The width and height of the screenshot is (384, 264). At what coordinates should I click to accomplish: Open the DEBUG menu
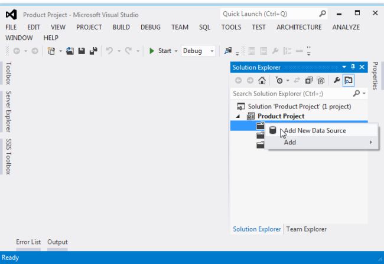[151, 27]
